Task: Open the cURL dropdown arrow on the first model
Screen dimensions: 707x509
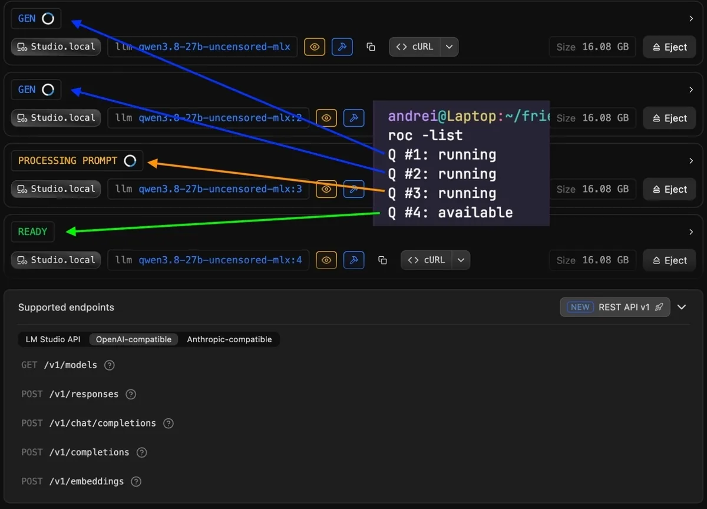Action: 449,47
